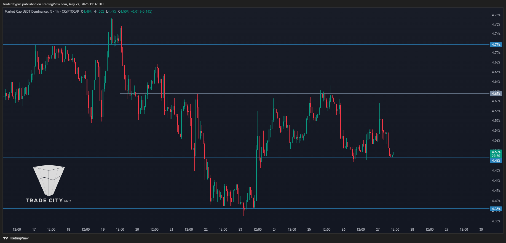Click the 22:50 candle countdown timer

point(496,156)
